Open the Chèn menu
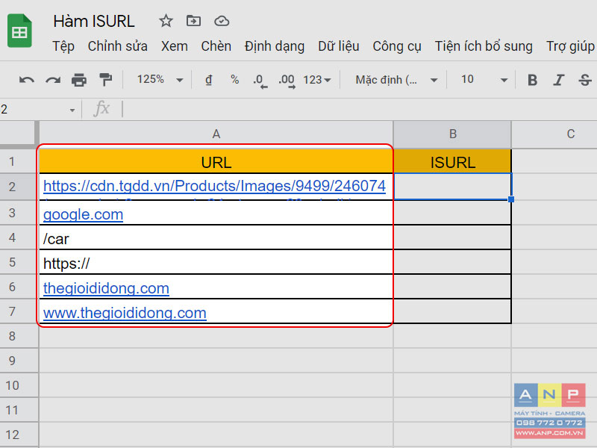Image resolution: width=597 pixels, height=448 pixels. click(x=216, y=46)
